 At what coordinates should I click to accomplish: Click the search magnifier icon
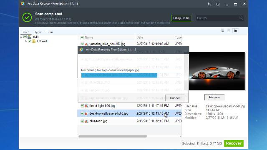coord(241,18)
